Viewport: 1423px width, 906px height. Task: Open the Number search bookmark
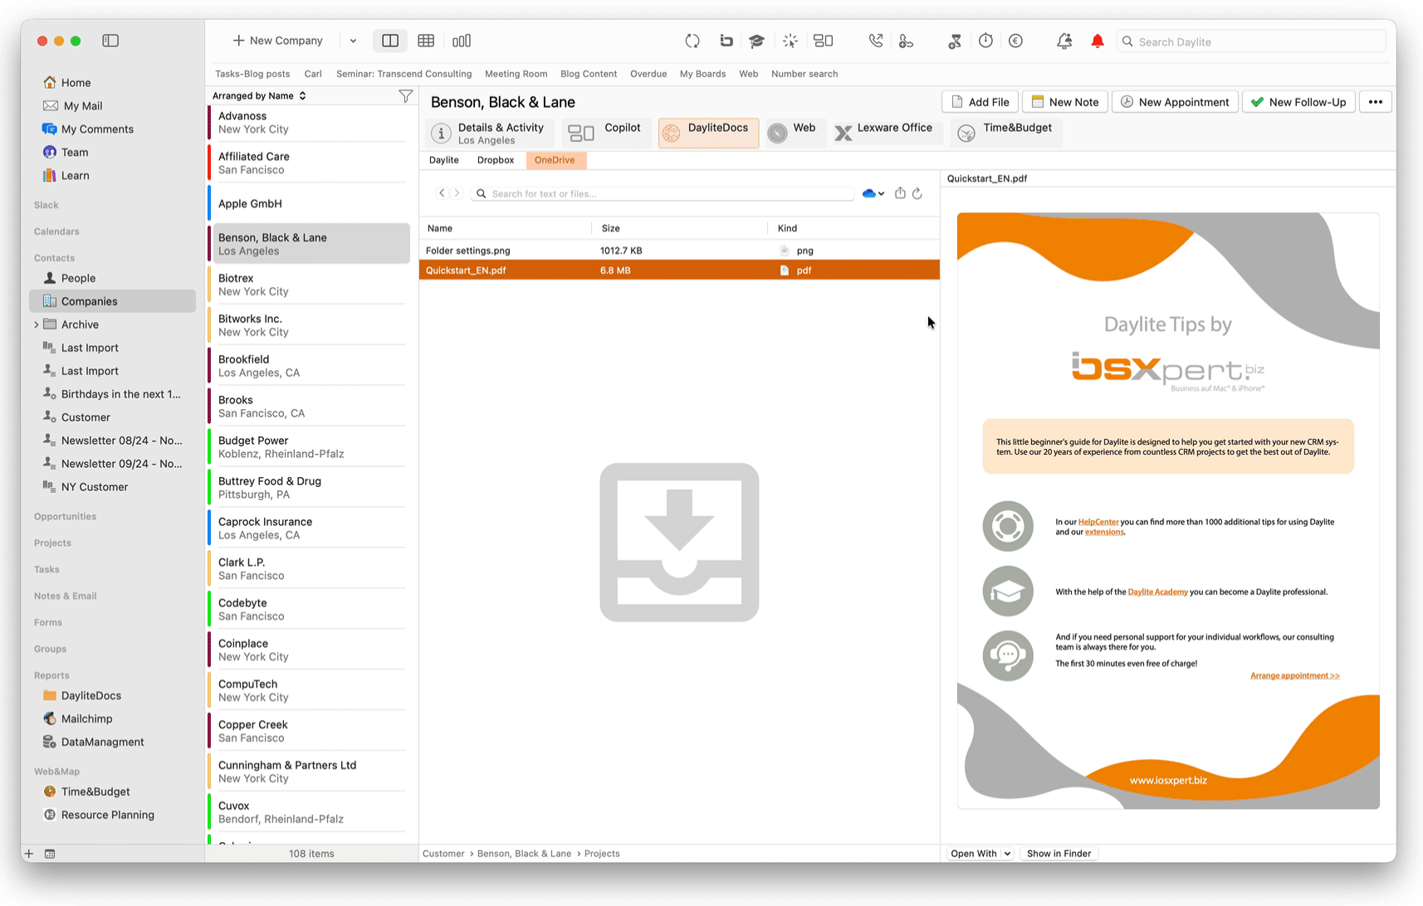pyautogui.click(x=804, y=74)
